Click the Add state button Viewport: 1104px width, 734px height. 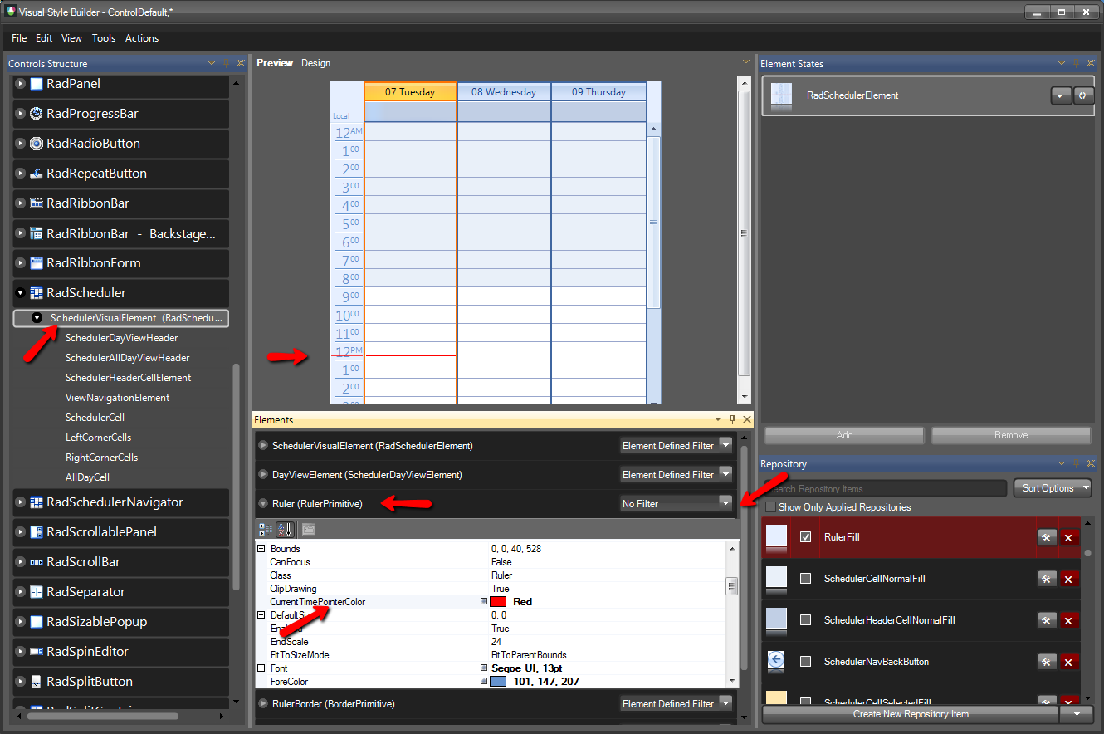pyautogui.click(x=844, y=435)
